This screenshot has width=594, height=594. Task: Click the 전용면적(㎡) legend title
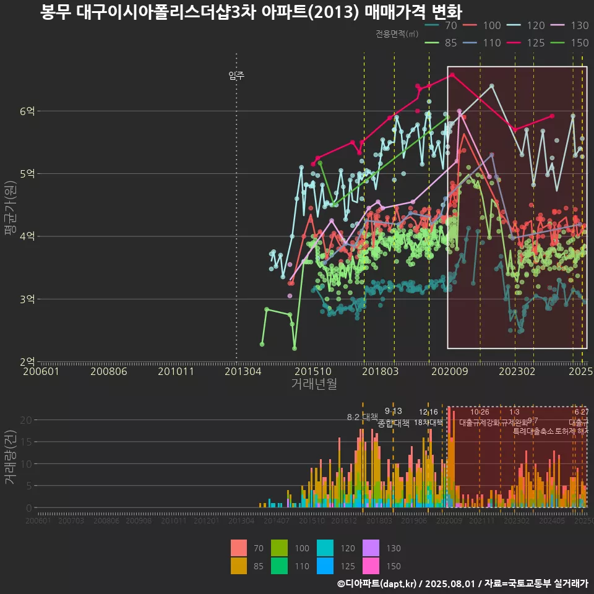click(397, 34)
